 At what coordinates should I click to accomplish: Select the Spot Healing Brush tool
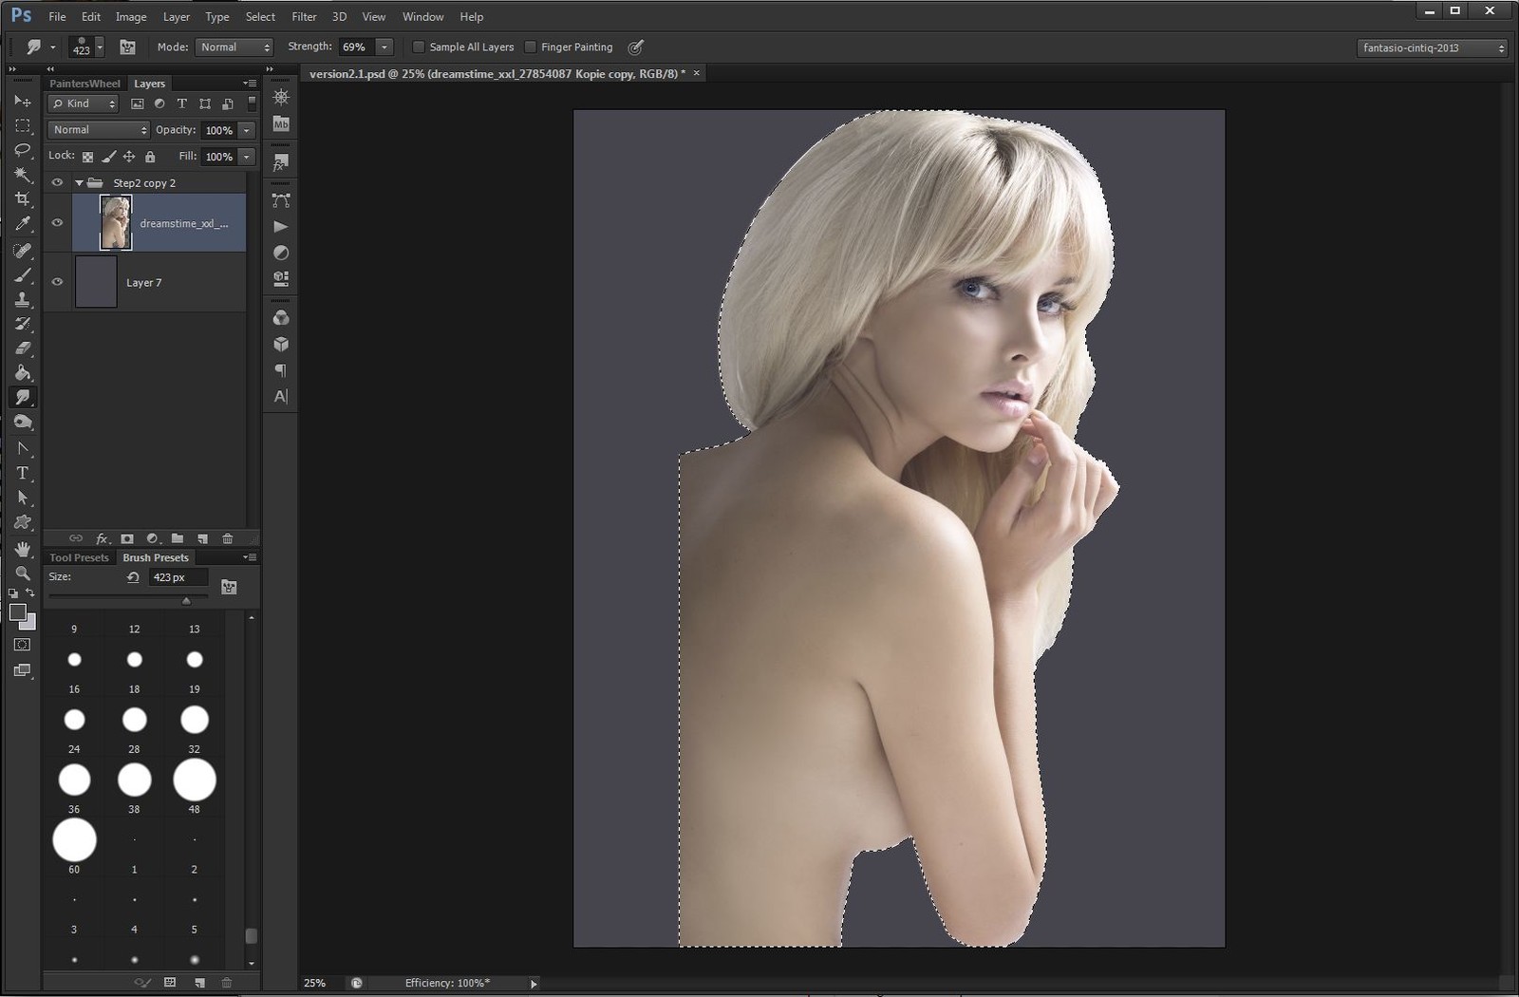[x=23, y=251]
